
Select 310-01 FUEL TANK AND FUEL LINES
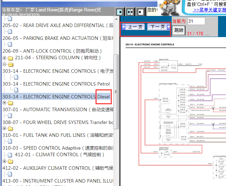coord(58,135)
